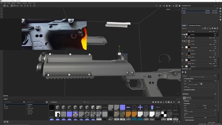Toggle visibility of the top folder layer
Screen dimensions: 222x125
pyautogui.click(x=182, y=34)
